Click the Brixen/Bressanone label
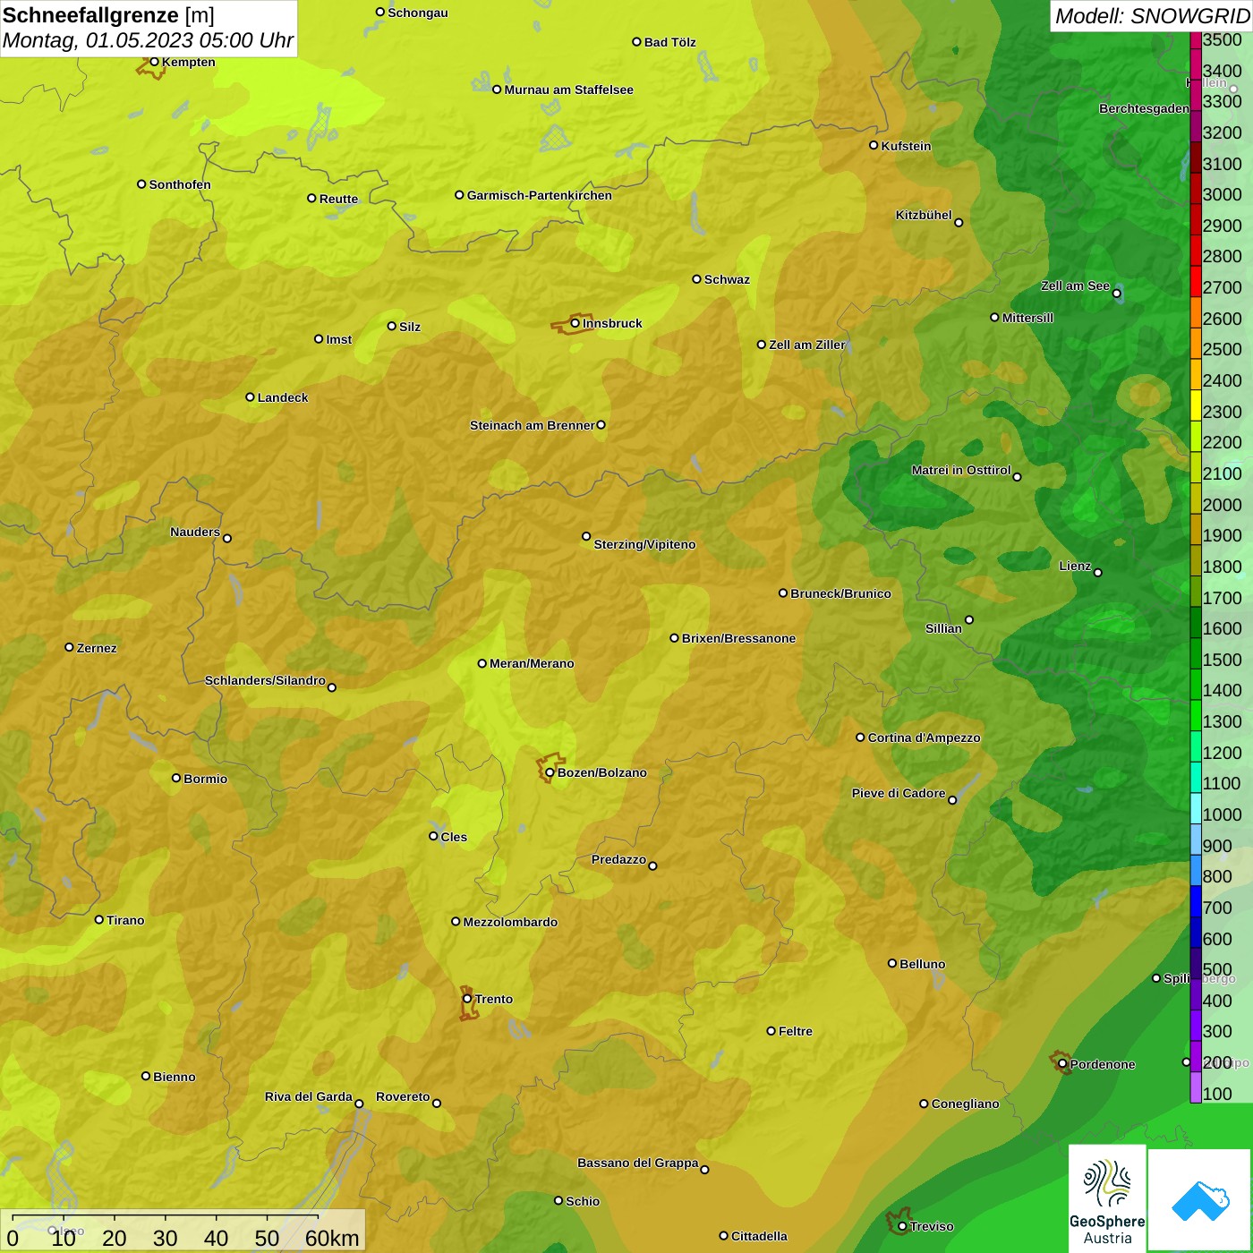 click(738, 638)
